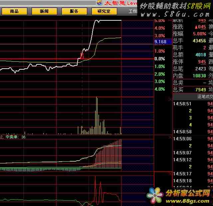This screenshot has width=213, height=206.
Task: Select the 总笔 2423 value
Action: click(201, 69)
